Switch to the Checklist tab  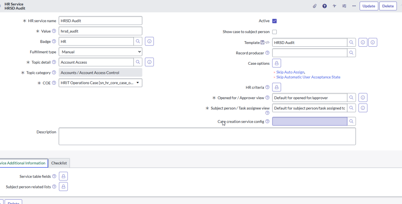point(59,163)
